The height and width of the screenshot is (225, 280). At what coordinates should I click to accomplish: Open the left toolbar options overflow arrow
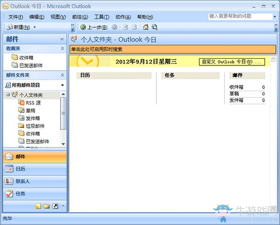click(73, 28)
